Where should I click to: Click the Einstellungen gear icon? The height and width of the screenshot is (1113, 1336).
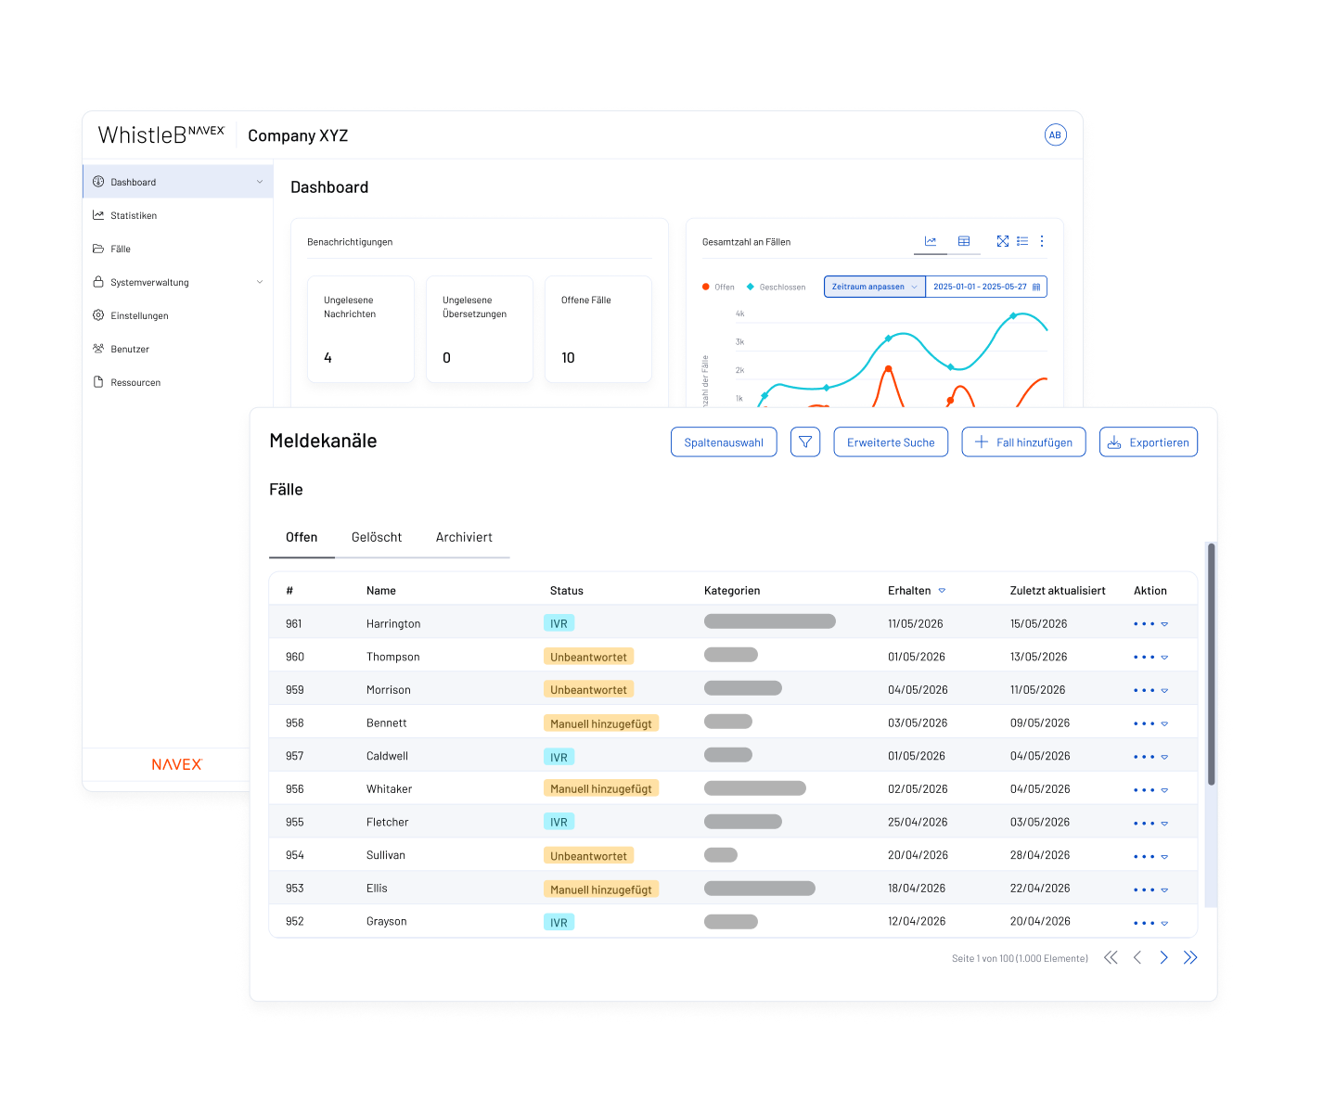point(98,315)
